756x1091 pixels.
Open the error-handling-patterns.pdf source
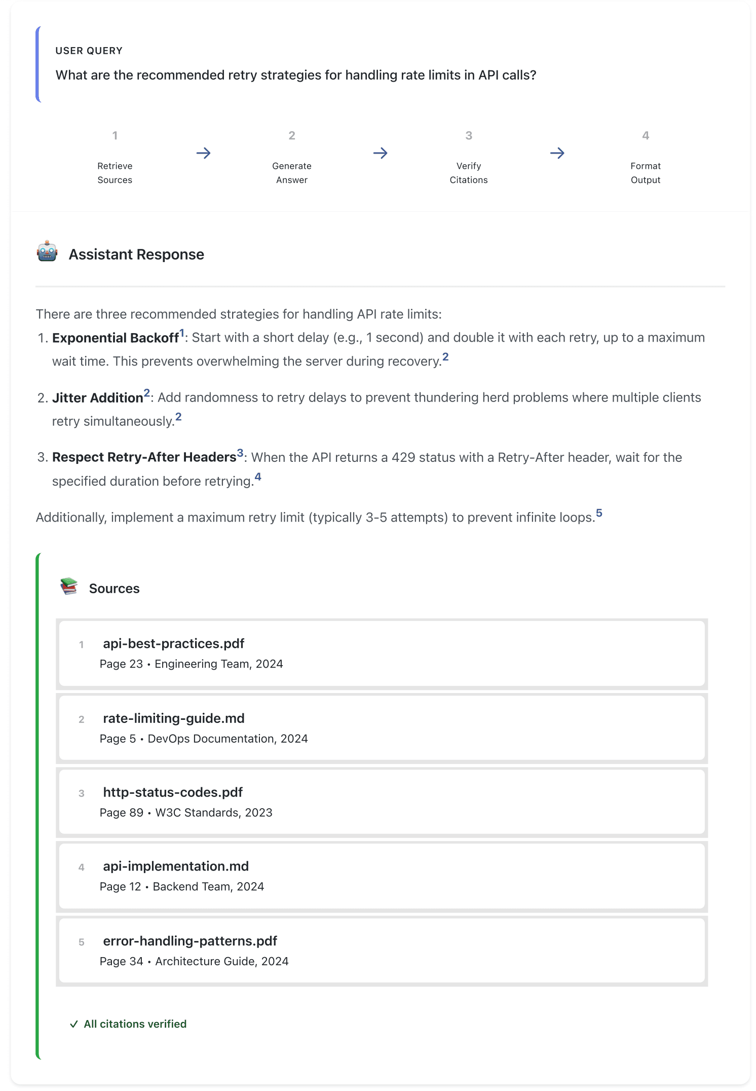pyautogui.click(x=382, y=951)
